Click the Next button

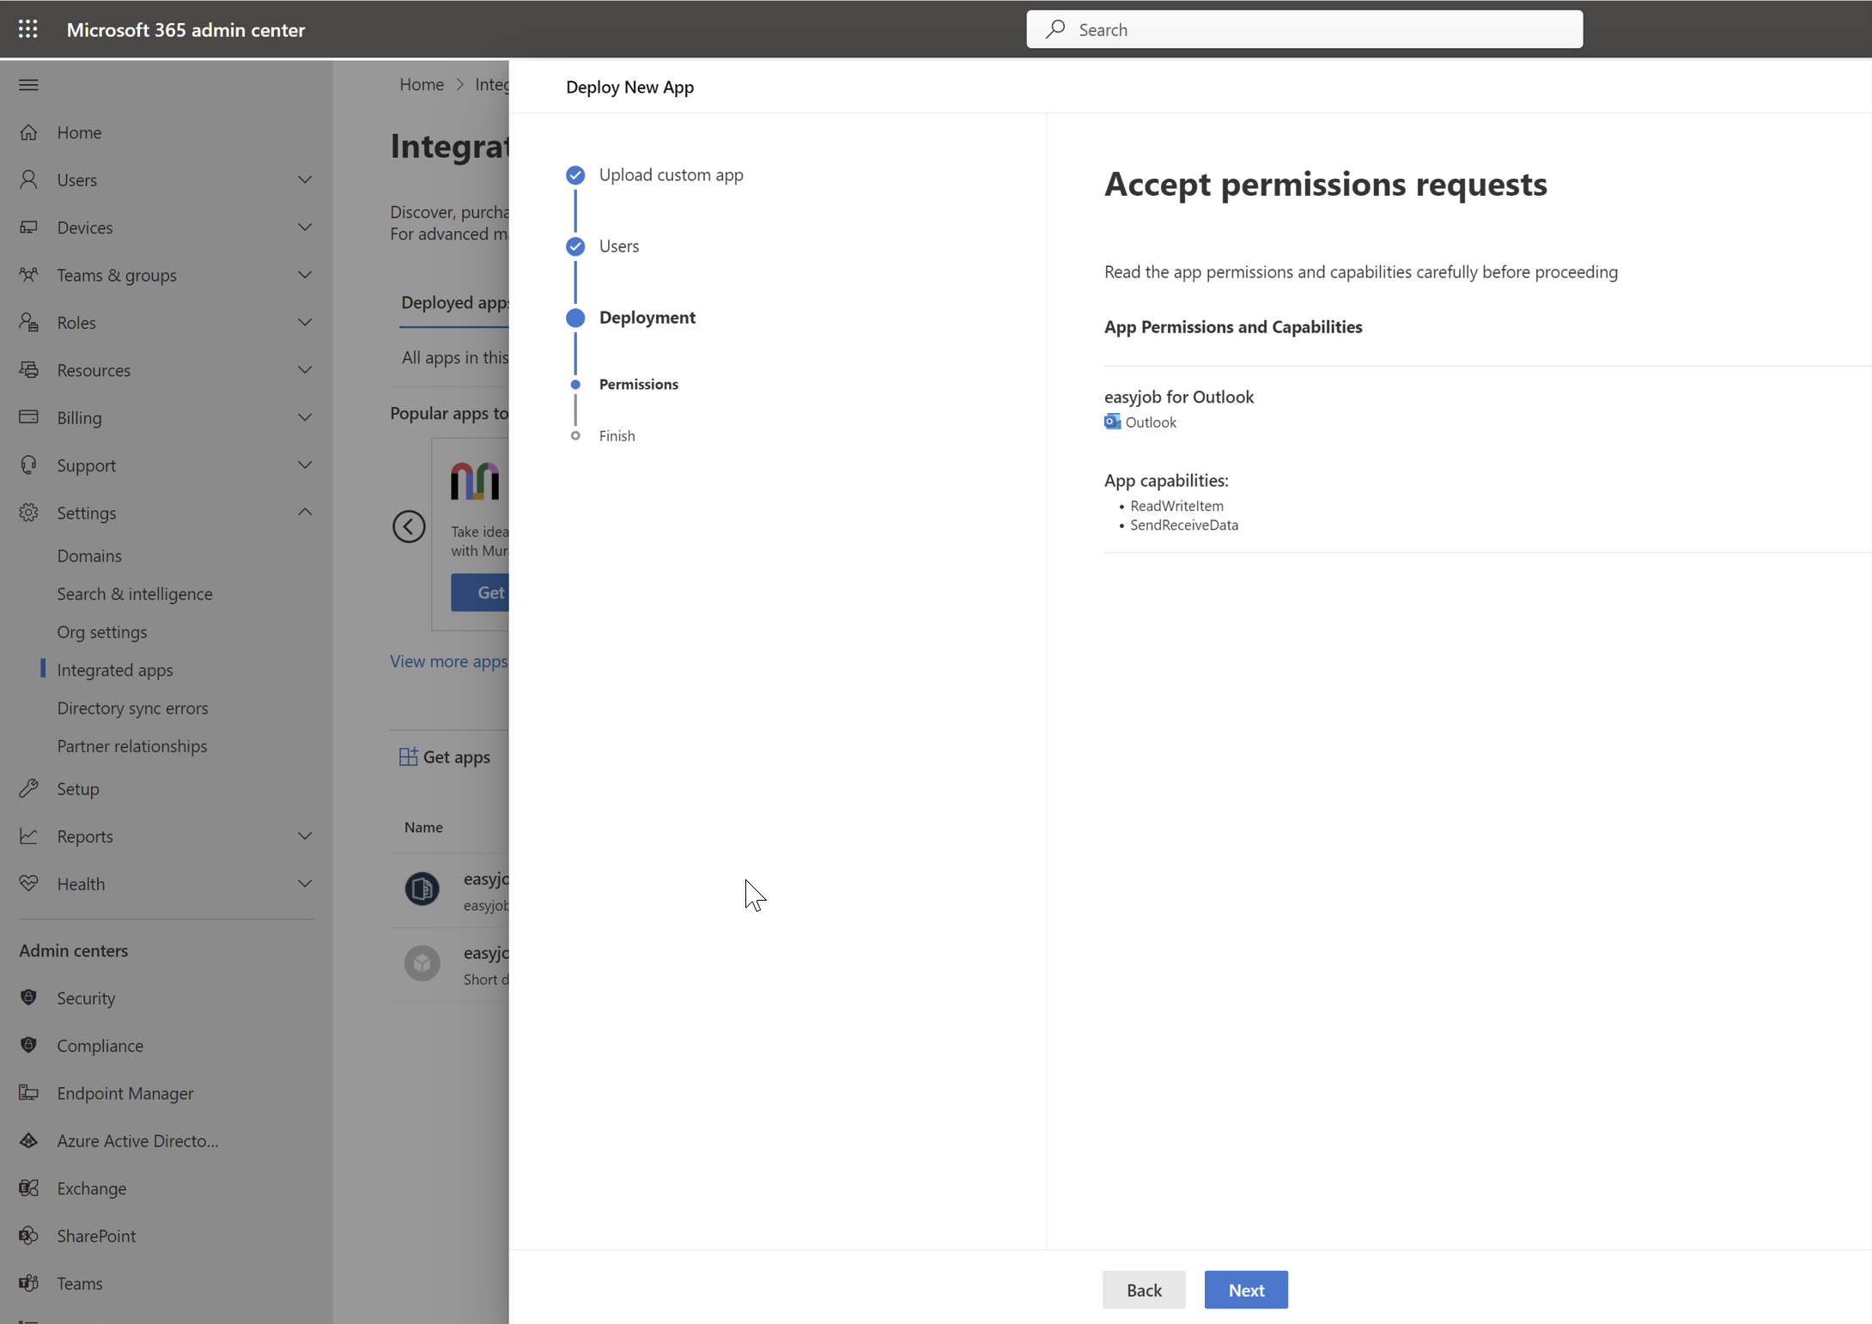point(1245,1290)
